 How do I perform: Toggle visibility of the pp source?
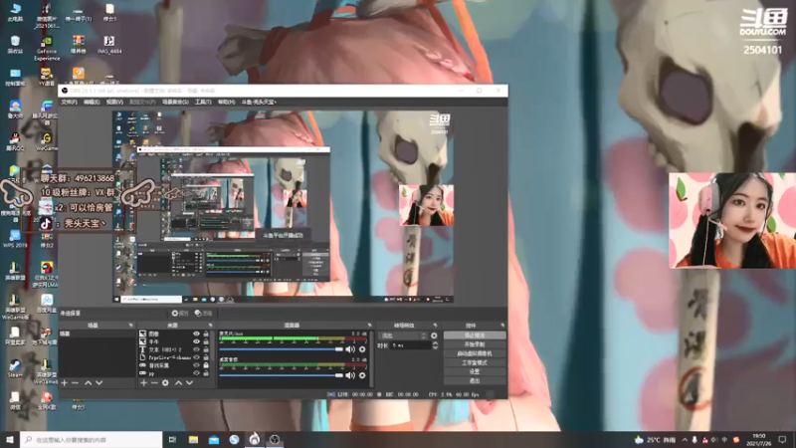(x=196, y=373)
